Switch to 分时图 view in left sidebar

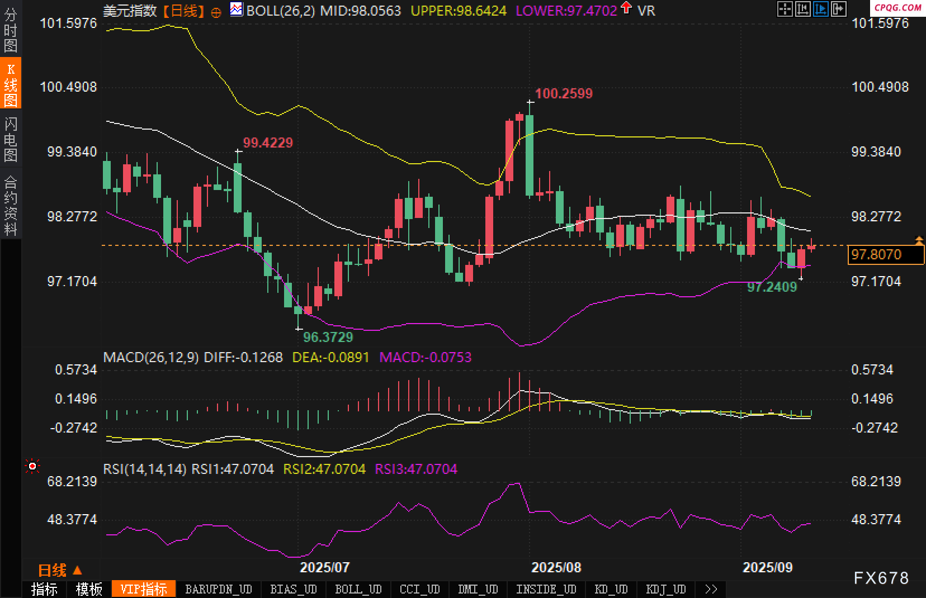click(x=11, y=30)
